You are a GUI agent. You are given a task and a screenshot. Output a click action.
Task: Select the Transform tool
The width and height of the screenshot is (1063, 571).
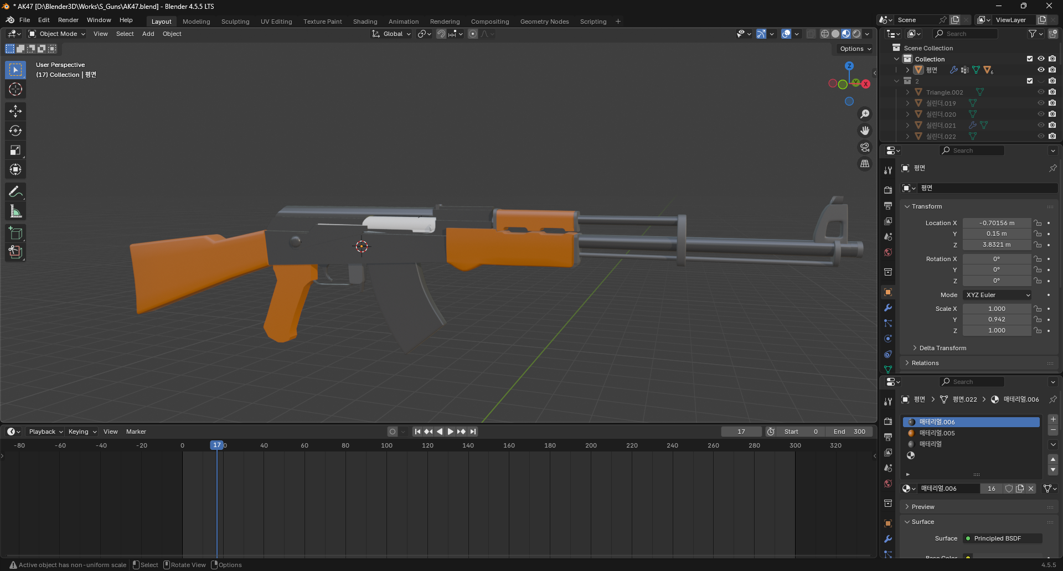16,169
